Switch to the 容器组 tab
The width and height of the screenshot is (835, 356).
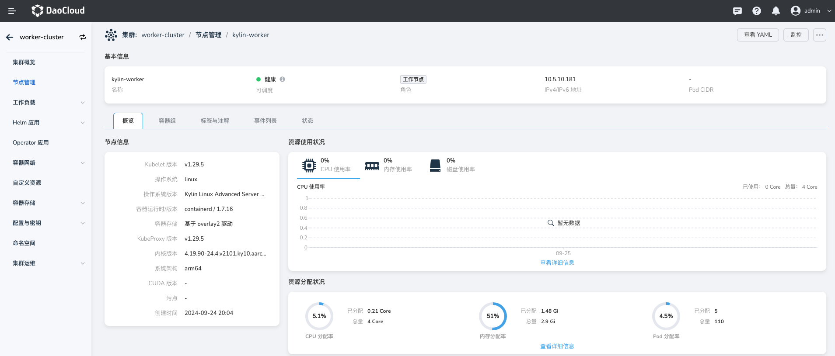[167, 121]
